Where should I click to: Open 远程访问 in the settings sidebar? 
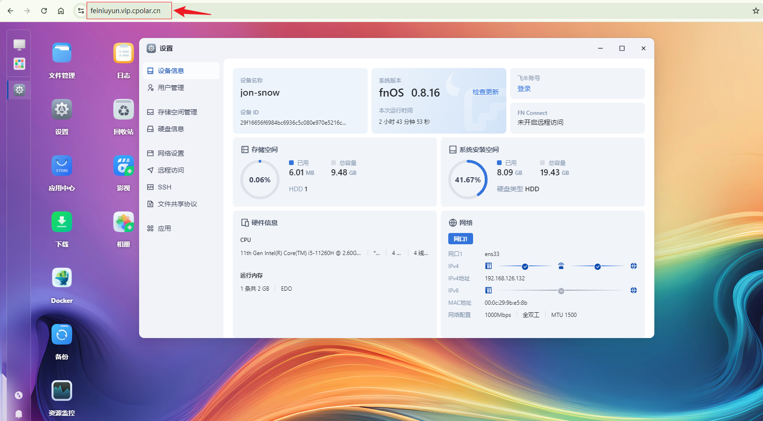181,170
